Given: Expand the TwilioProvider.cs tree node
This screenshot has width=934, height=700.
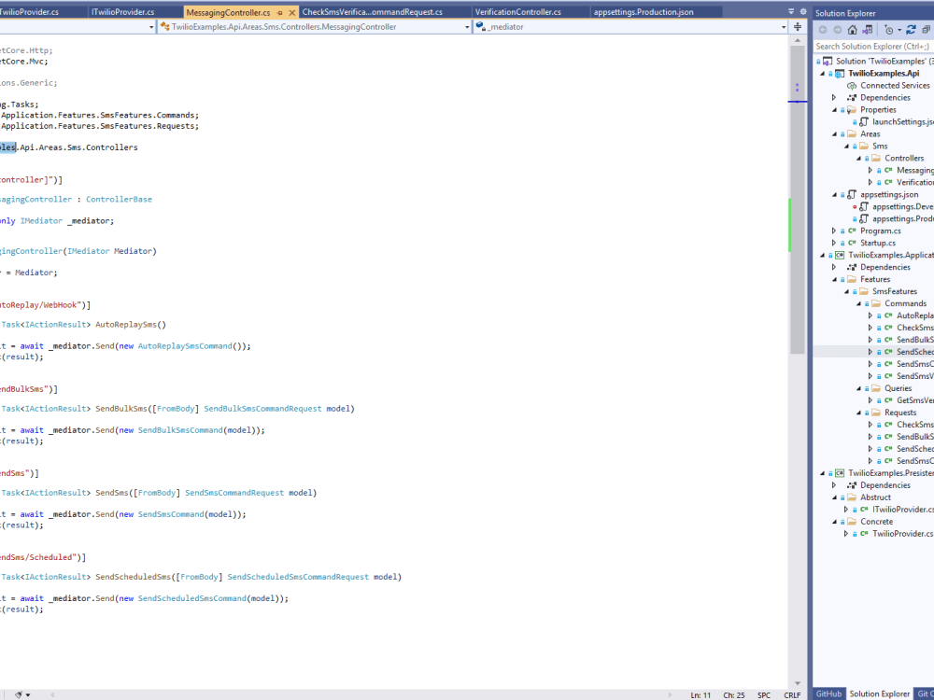Looking at the screenshot, I should point(846,534).
